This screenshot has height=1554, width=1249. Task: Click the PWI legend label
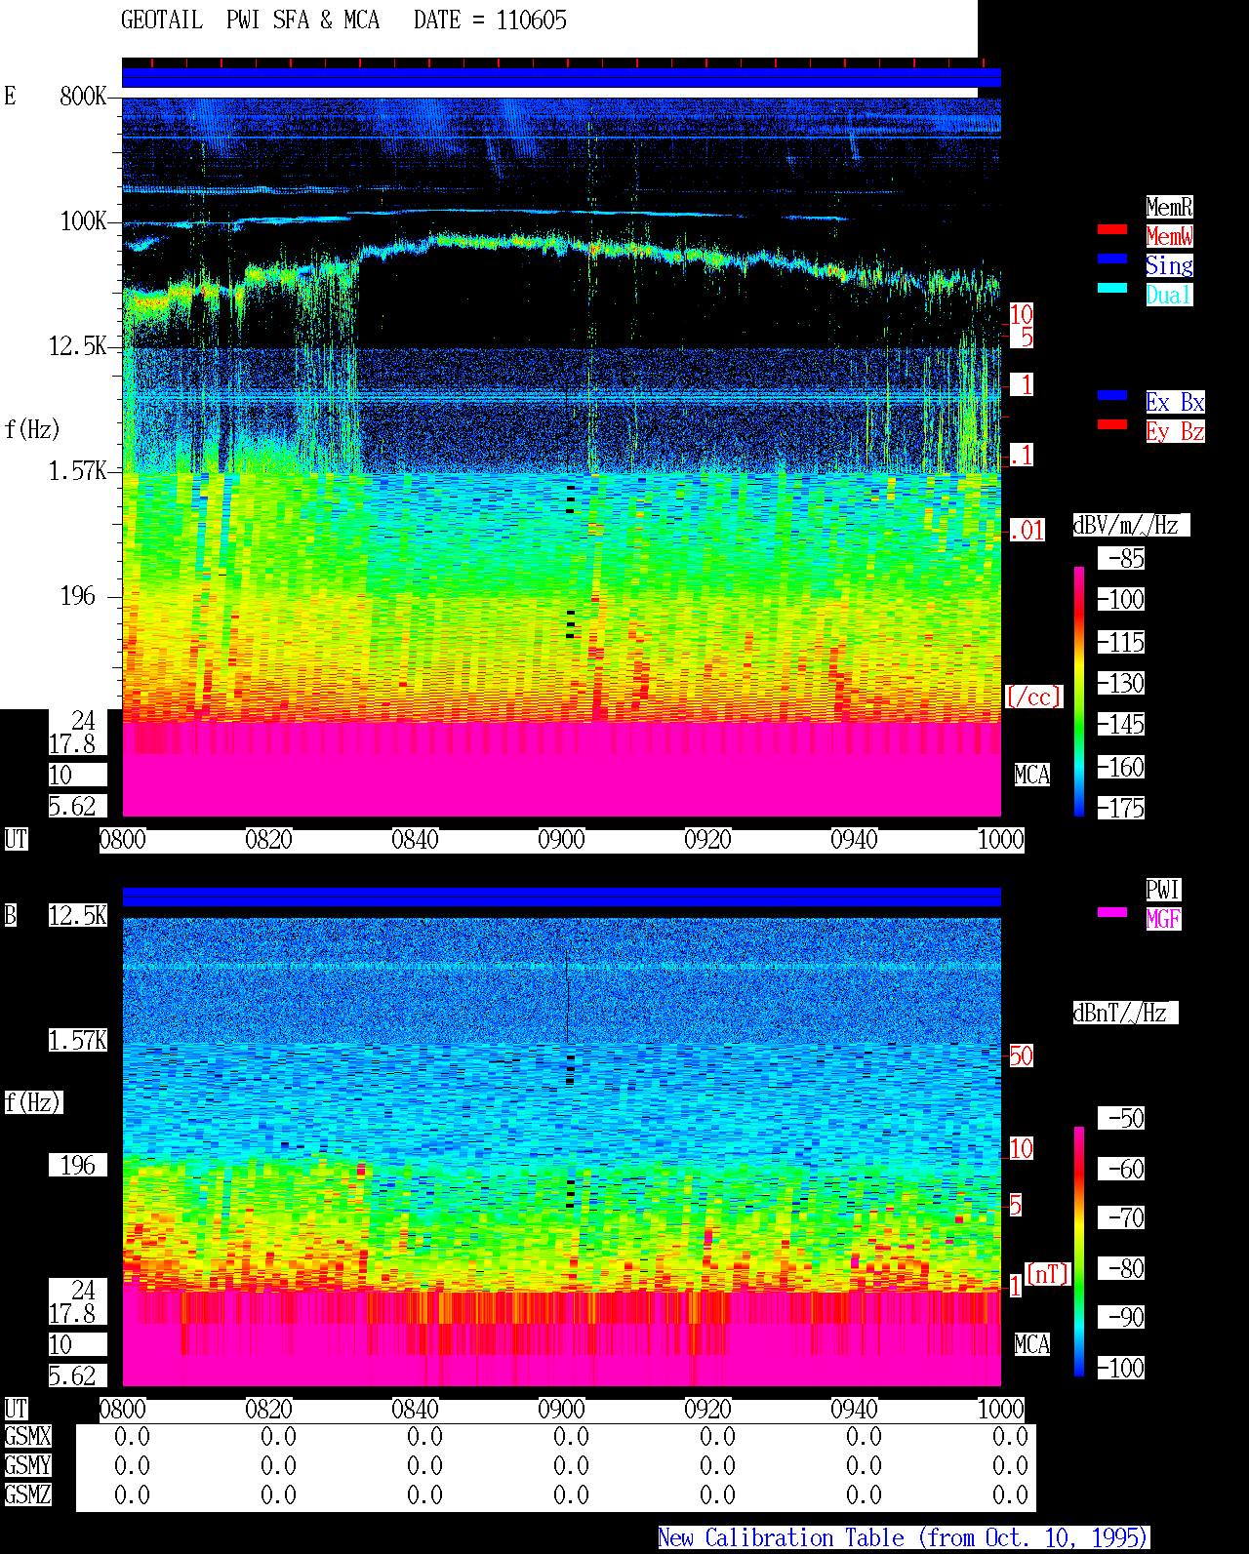click(1163, 890)
